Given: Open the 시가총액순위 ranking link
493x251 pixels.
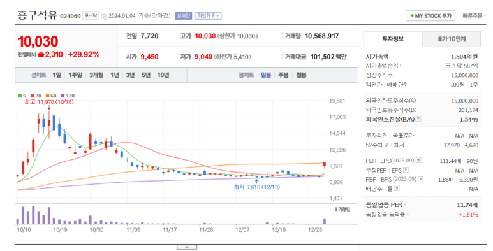Looking at the screenshot, I should (x=383, y=66).
